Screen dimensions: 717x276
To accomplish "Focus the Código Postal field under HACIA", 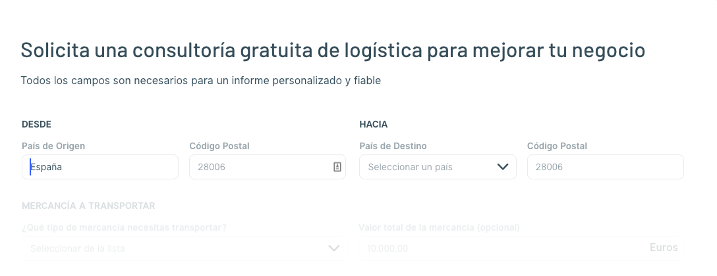I will (606, 167).
